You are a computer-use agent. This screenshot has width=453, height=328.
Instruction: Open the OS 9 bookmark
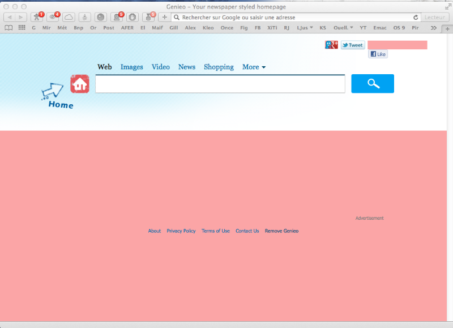pos(399,28)
